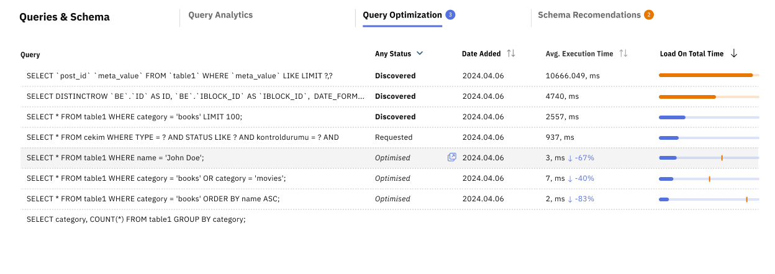Image resolution: width=775 pixels, height=274 pixels.
Task: Click the Schema Recommendations count badge 2
Action: 649,15
